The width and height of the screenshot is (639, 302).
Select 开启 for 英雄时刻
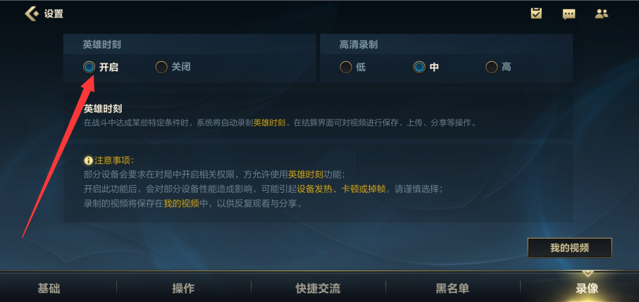click(x=89, y=67)
